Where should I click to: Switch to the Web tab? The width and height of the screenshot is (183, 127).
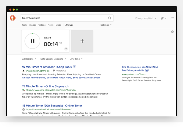coord(24,25)
